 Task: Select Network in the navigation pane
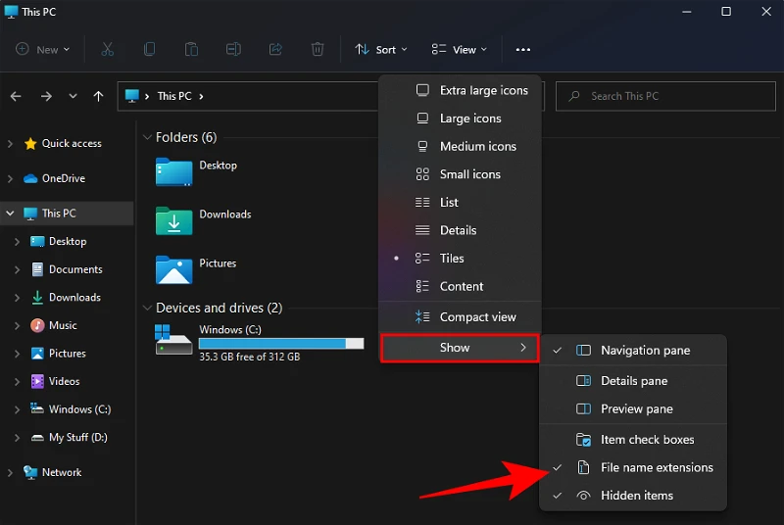(x=62, y=472)
